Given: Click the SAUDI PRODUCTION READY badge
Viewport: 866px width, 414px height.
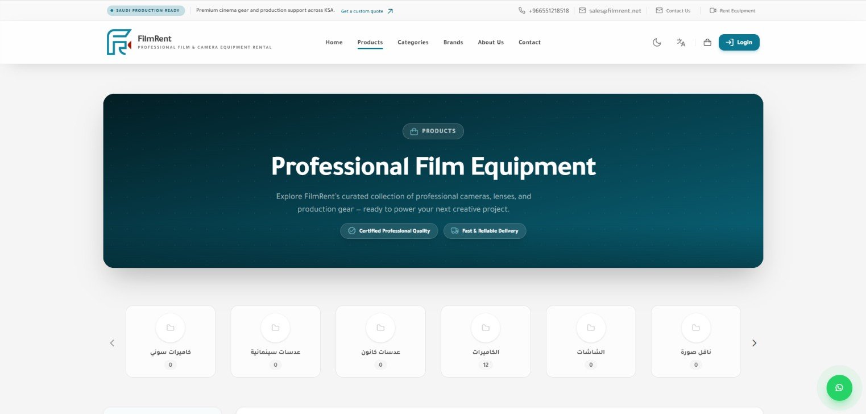Looking at the screenshot, I should (x=146, y=11).
